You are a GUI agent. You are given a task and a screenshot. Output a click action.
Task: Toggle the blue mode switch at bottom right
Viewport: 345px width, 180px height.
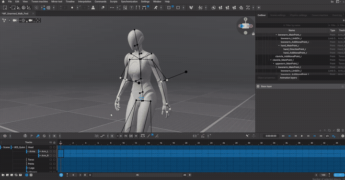click(339, 175)
